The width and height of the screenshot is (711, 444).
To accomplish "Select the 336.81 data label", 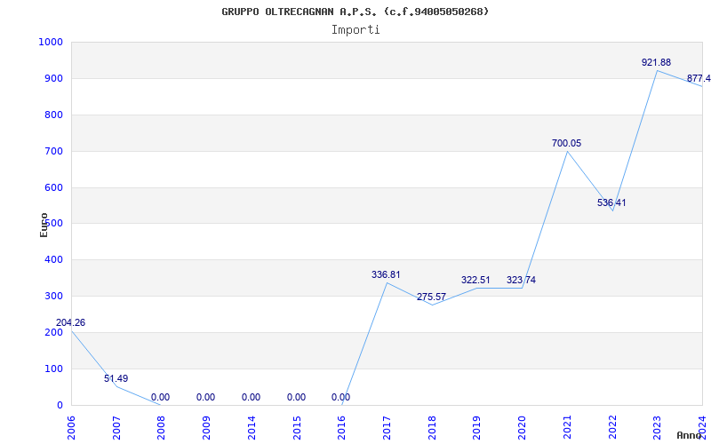I will coord(386,274).
